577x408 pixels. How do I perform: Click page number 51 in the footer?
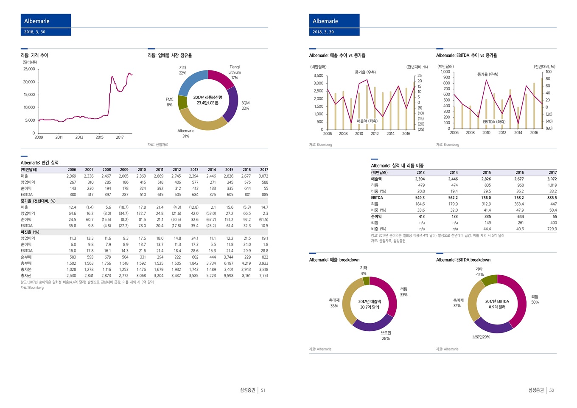263,390
